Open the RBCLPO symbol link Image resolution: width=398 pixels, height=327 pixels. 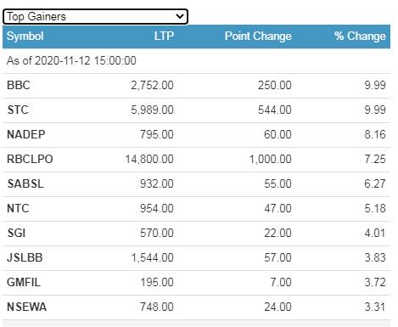click(x=30, y=159)
